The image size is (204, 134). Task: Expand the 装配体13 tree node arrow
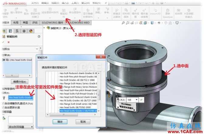pos(44,28)
